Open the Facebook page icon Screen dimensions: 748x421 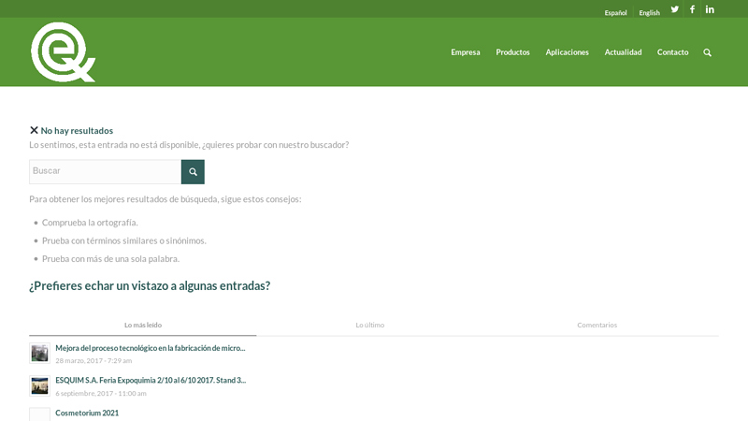(692, 9)
